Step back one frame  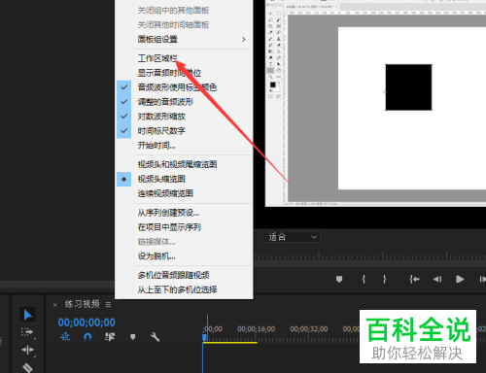(x=437, y=279)
